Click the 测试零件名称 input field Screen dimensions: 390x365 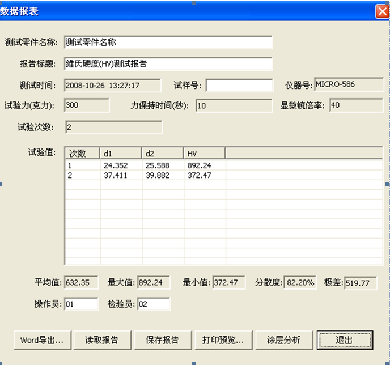click(168, 43)
